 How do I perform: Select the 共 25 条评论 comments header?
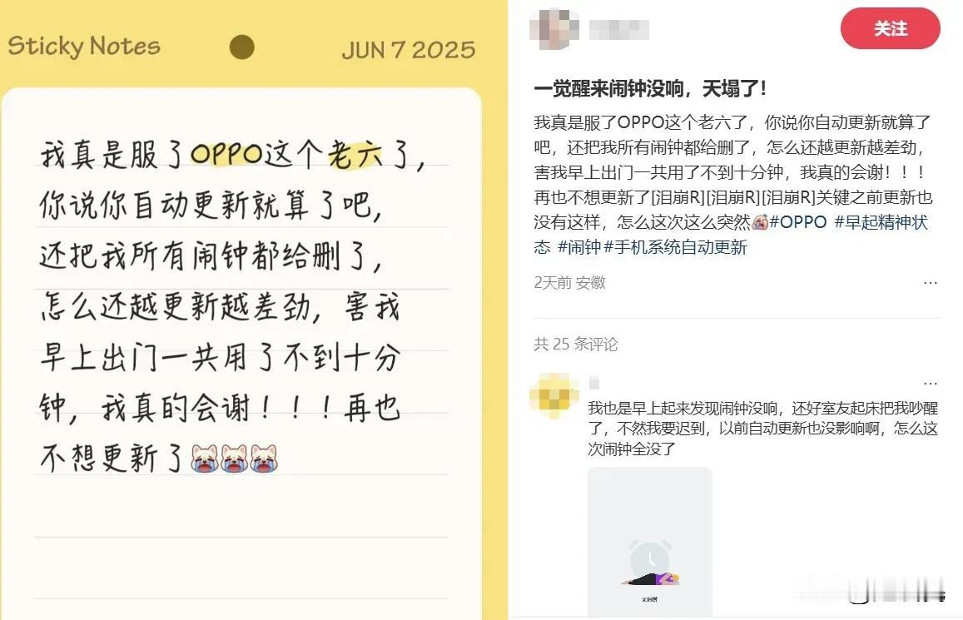click(575, 345)
